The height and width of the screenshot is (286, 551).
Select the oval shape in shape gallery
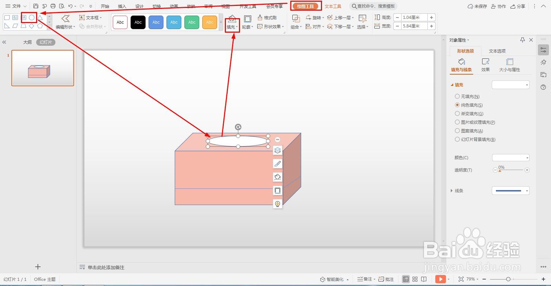coord(32,17)
